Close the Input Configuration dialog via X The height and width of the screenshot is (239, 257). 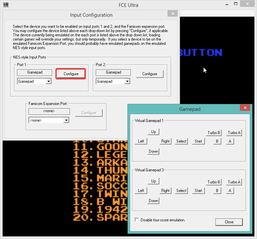click(172, 14)
